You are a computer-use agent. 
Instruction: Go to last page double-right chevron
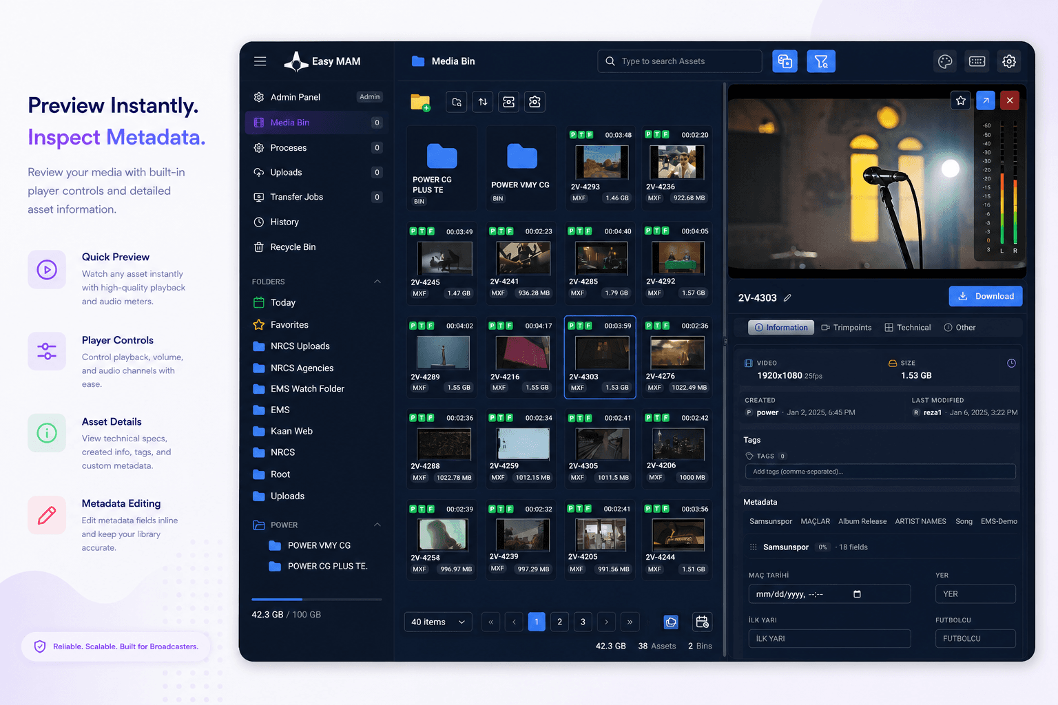coord(630,622)
